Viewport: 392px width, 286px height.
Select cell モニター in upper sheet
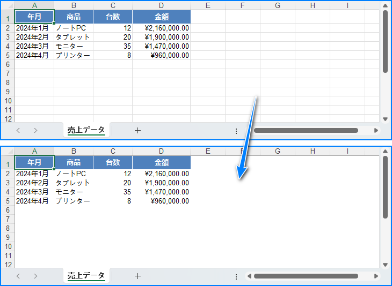(x=74, y=46)
